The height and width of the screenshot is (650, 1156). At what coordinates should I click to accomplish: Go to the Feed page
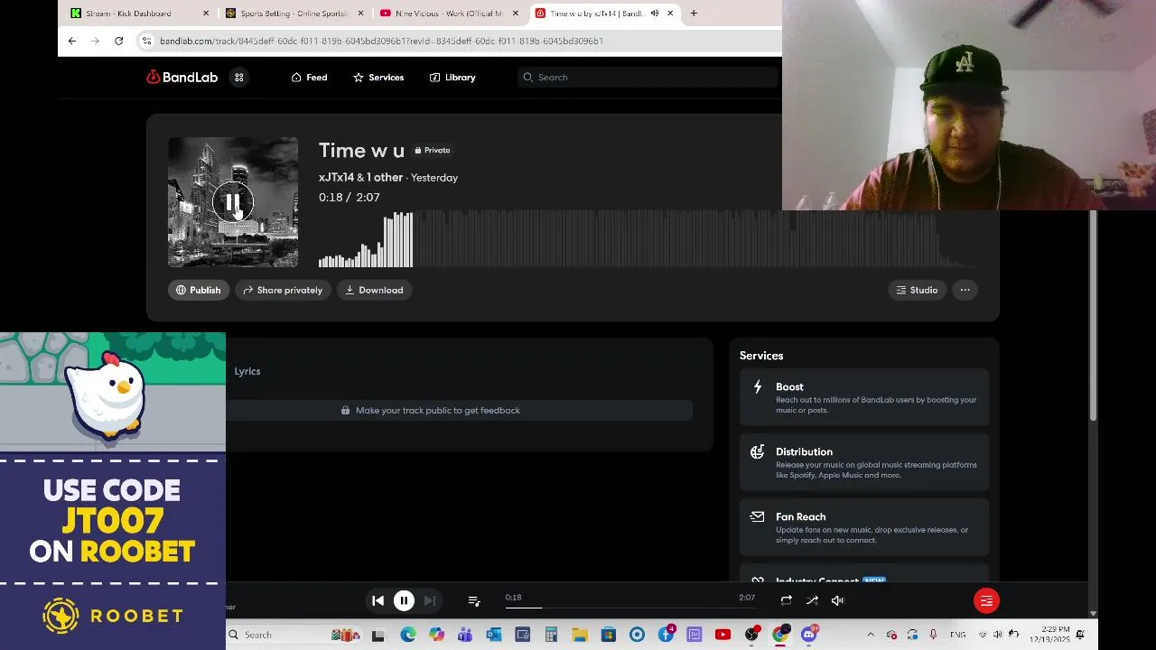[309, 78]
